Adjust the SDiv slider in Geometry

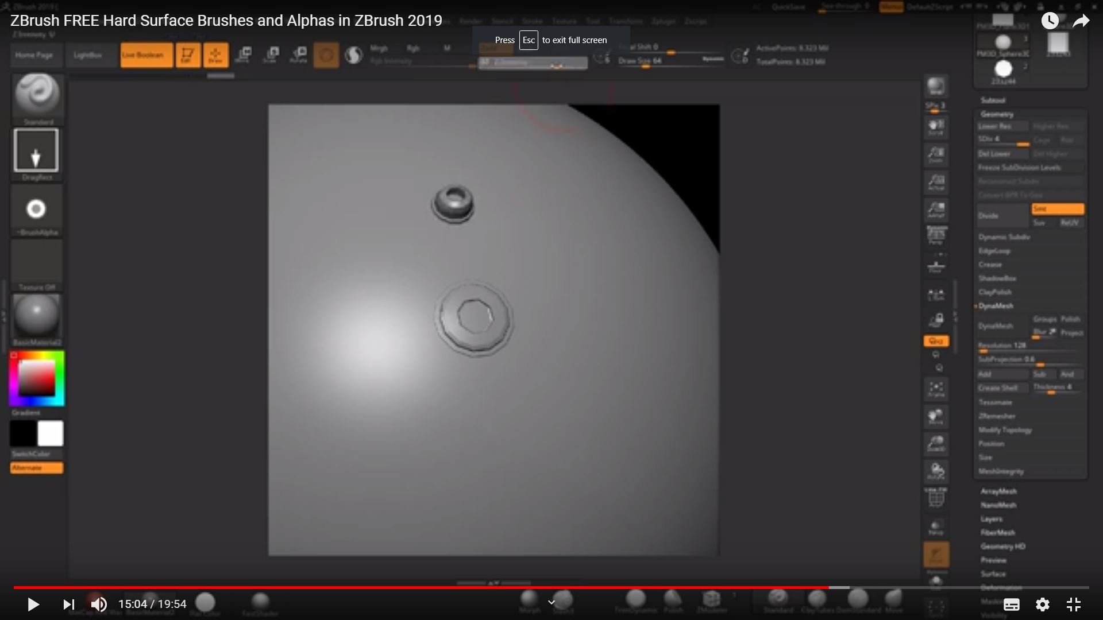point(1003,140)
